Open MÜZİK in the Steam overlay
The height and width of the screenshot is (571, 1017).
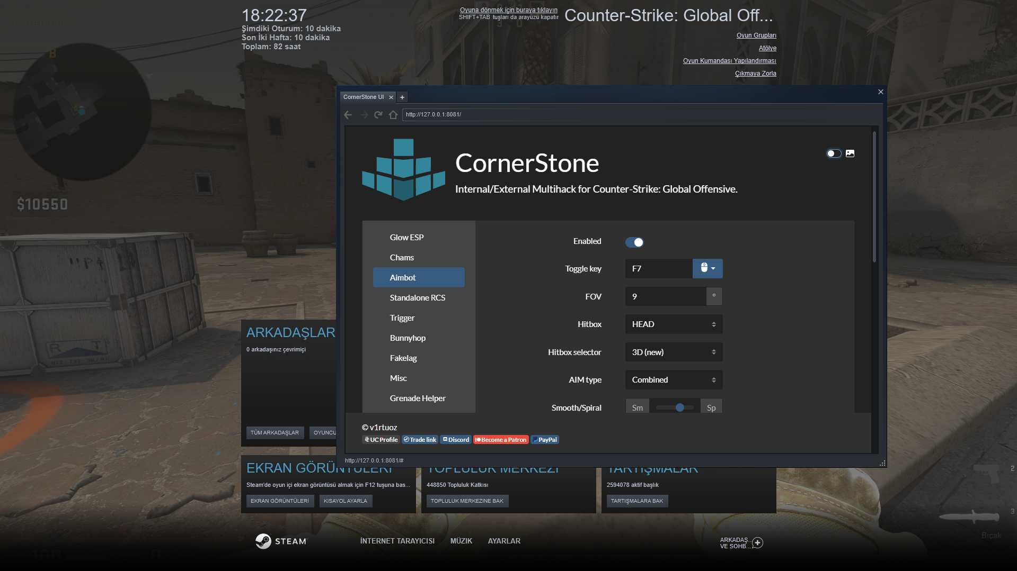pos(461,541)
